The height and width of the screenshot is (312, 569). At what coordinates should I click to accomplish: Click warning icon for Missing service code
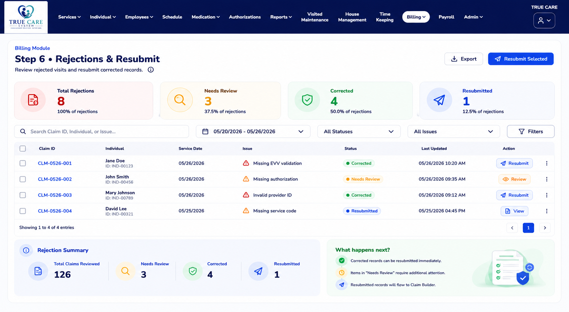(x=246, y=211)
